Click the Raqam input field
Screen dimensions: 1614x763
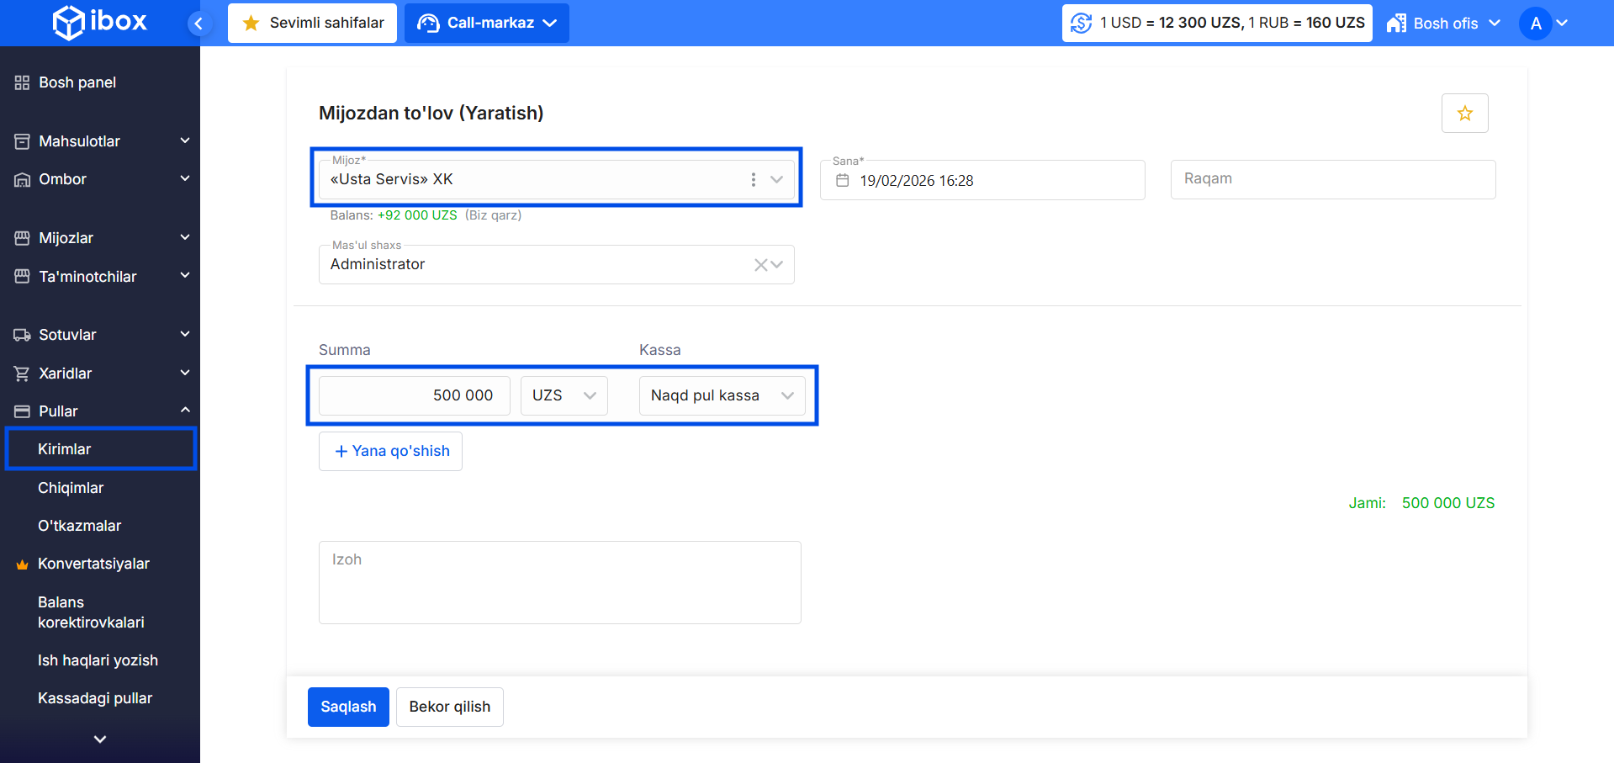point(1332,179)
